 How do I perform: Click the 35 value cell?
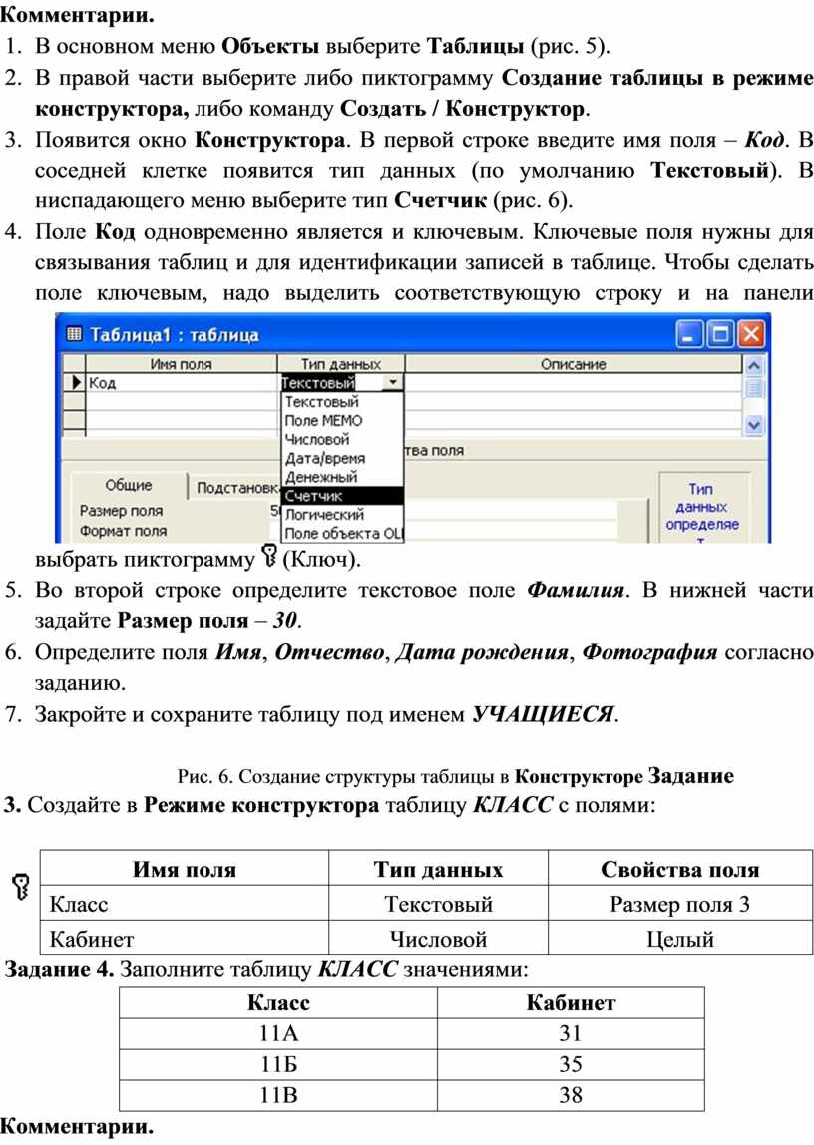pyautogui.click(x=571, y=1064)
